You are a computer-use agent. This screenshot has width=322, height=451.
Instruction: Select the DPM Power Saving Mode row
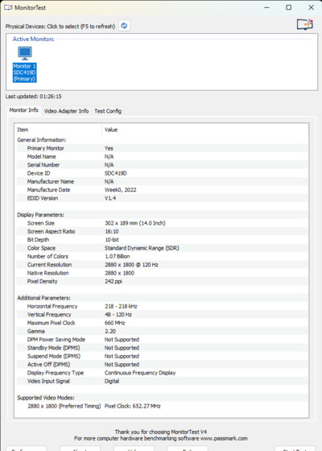pyautogui.click(x=162, y=340)
